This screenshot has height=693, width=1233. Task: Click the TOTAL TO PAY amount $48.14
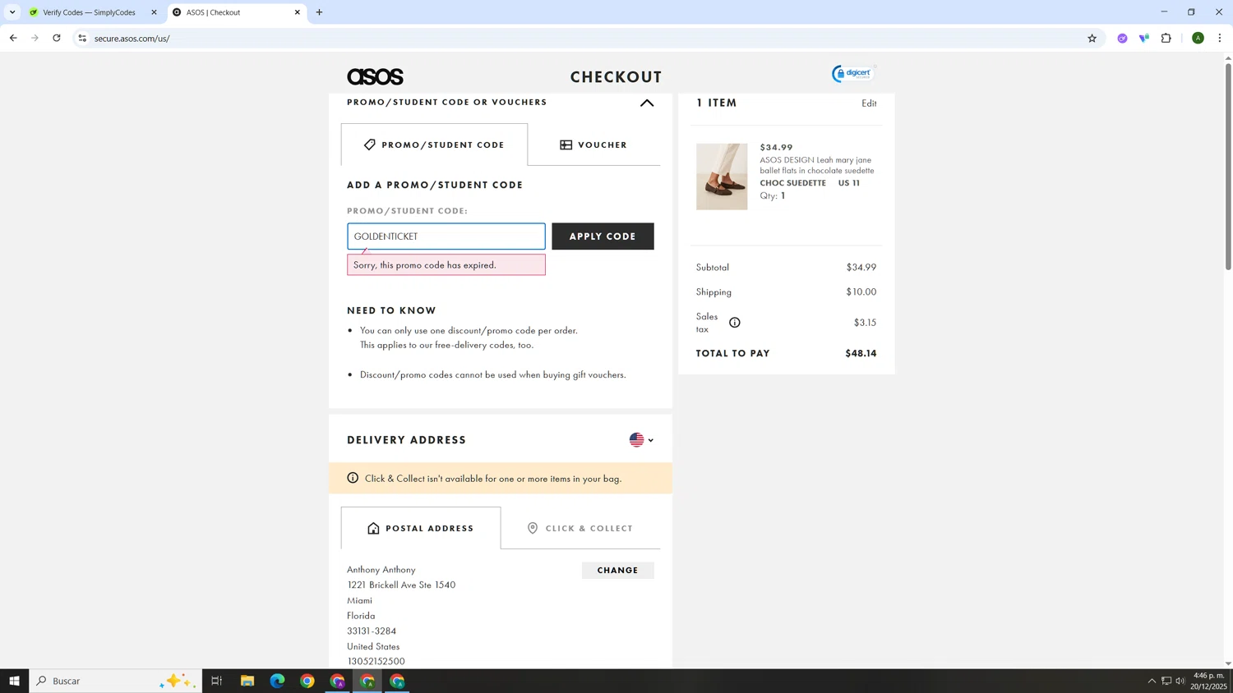click(861, 353)
